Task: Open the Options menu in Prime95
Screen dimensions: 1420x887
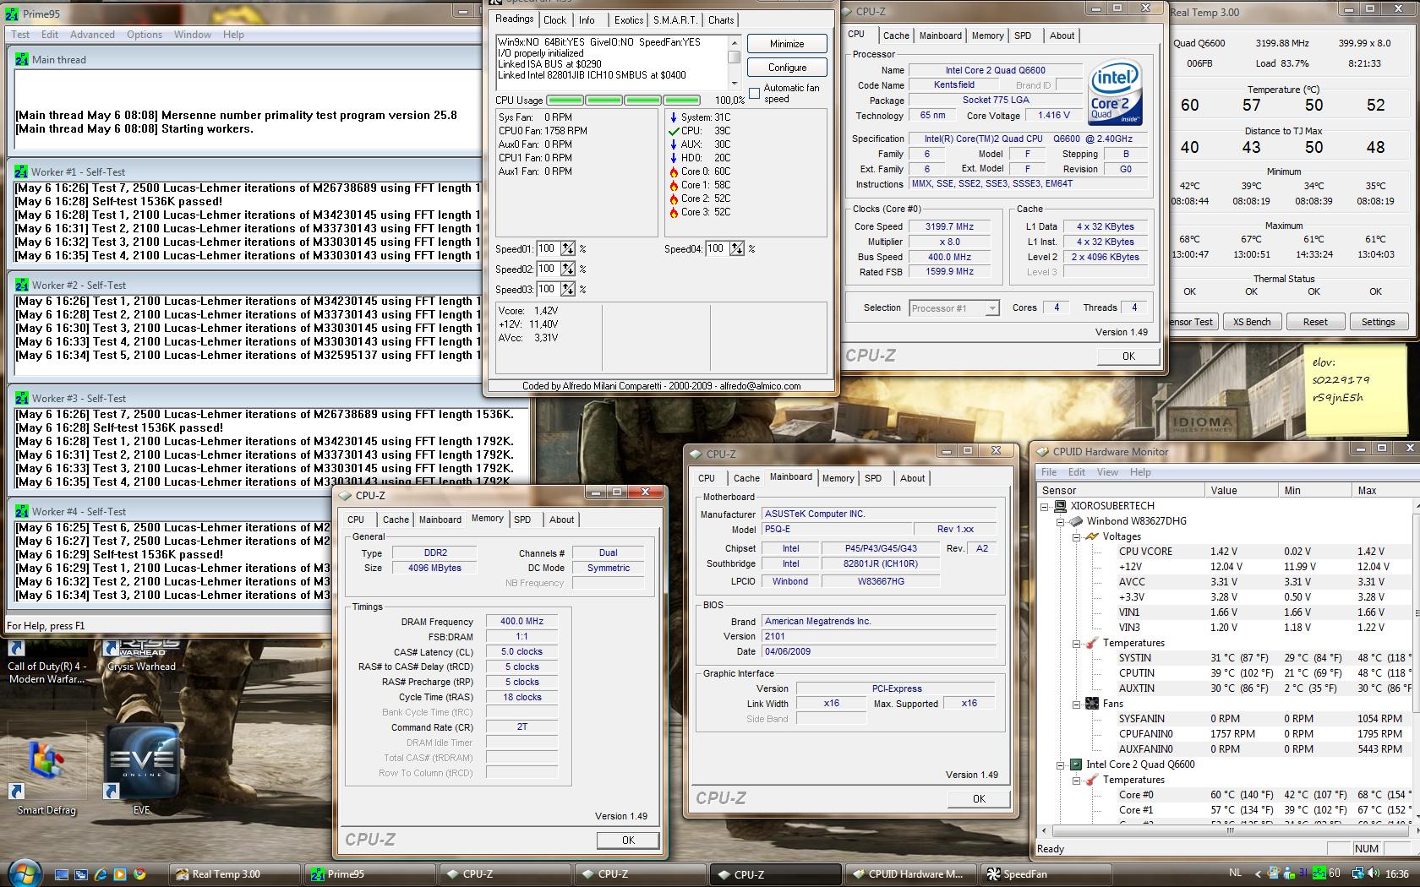Action: click(145, 35)
